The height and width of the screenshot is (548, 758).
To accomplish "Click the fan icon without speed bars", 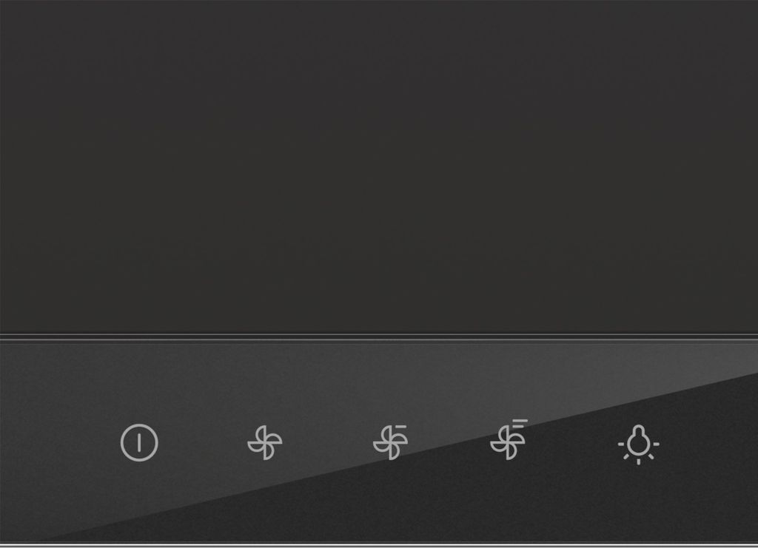I will [x=265, y=442].
